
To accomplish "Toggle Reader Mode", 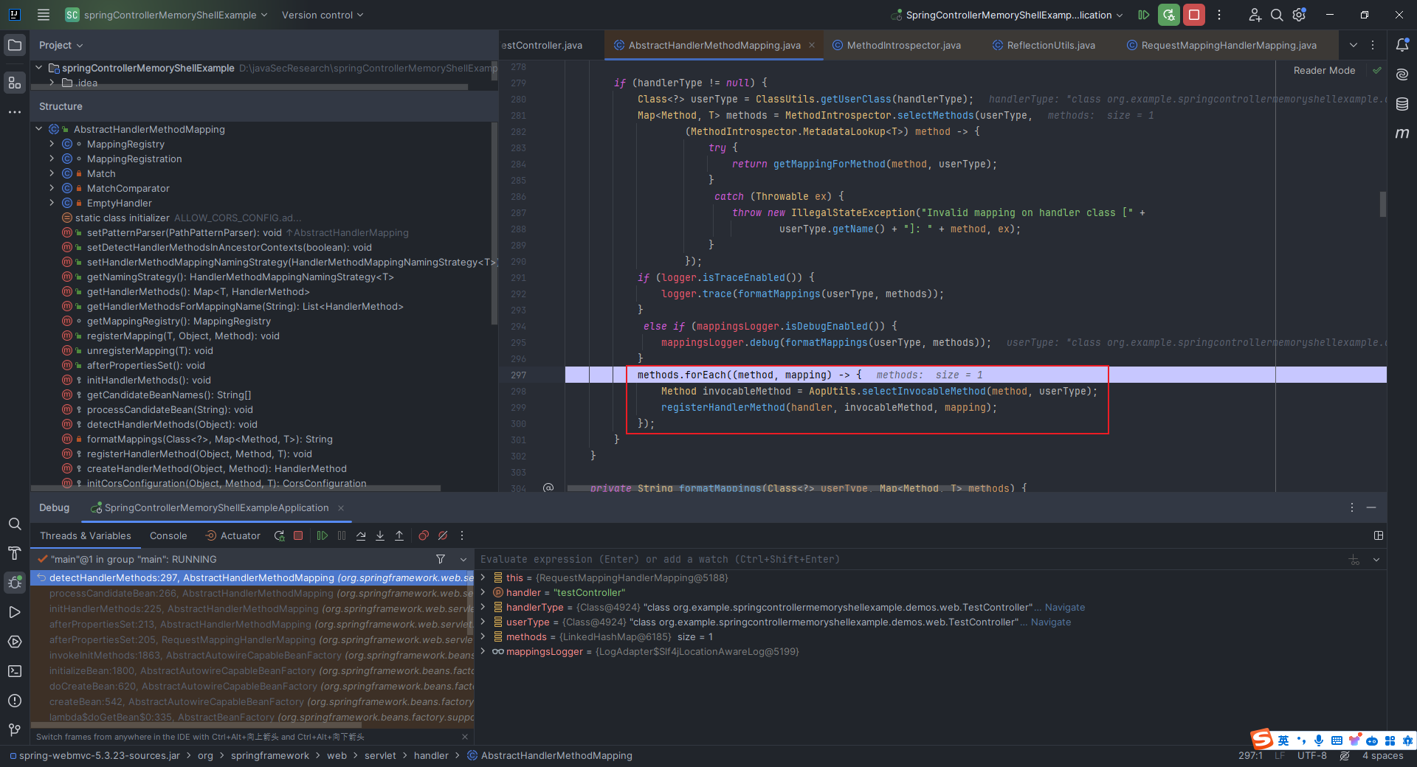I will [x=1324, y=71].
